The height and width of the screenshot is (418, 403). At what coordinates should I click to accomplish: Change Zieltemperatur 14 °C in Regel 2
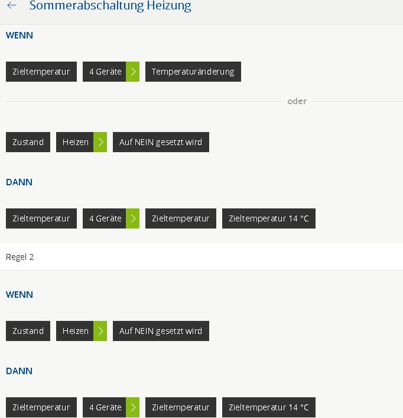tap(269, 407)
